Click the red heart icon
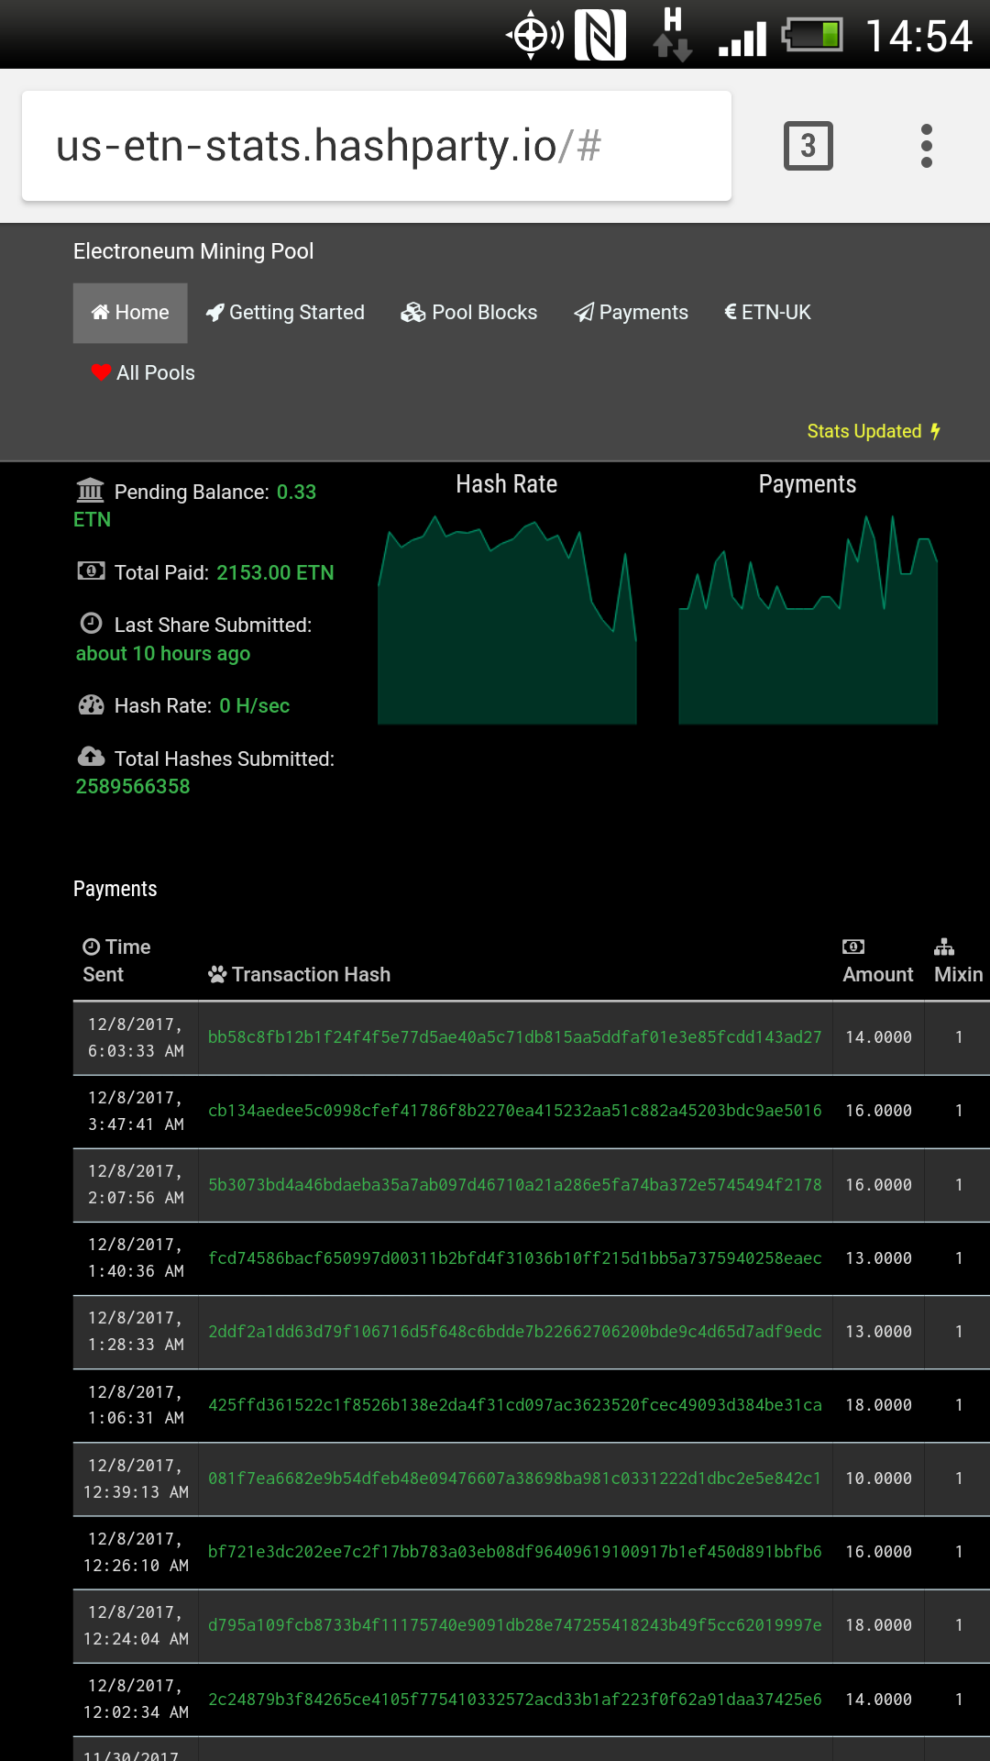 click(x=101, y=373)
